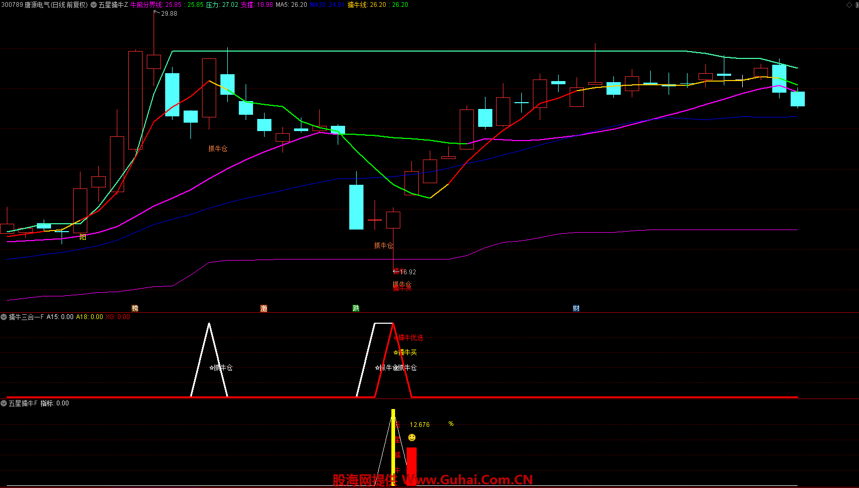859x488 pixels.
Task: Click the yellow vertical bar in bottom panel
Action: coord(393,447)
